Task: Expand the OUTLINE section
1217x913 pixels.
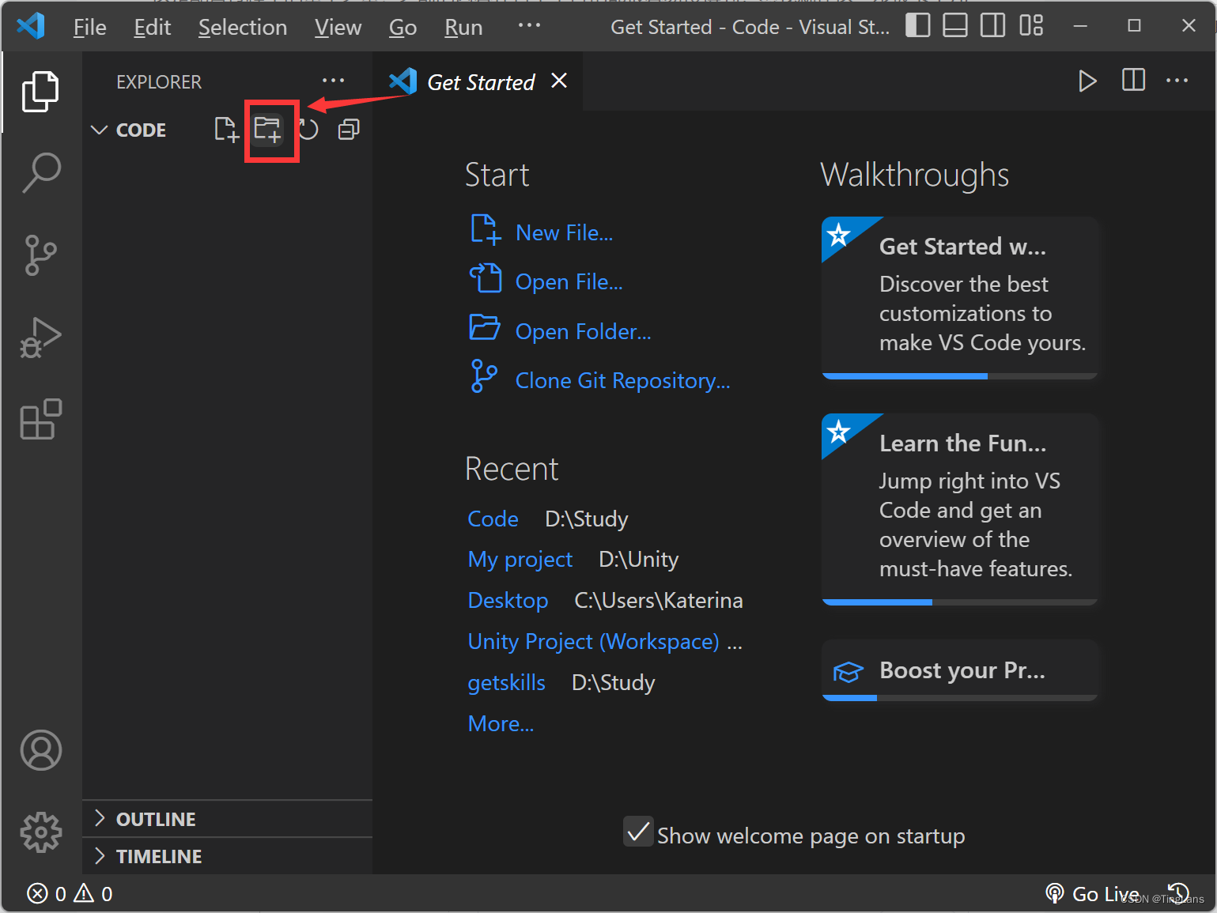Action: [x=227, y=819]
